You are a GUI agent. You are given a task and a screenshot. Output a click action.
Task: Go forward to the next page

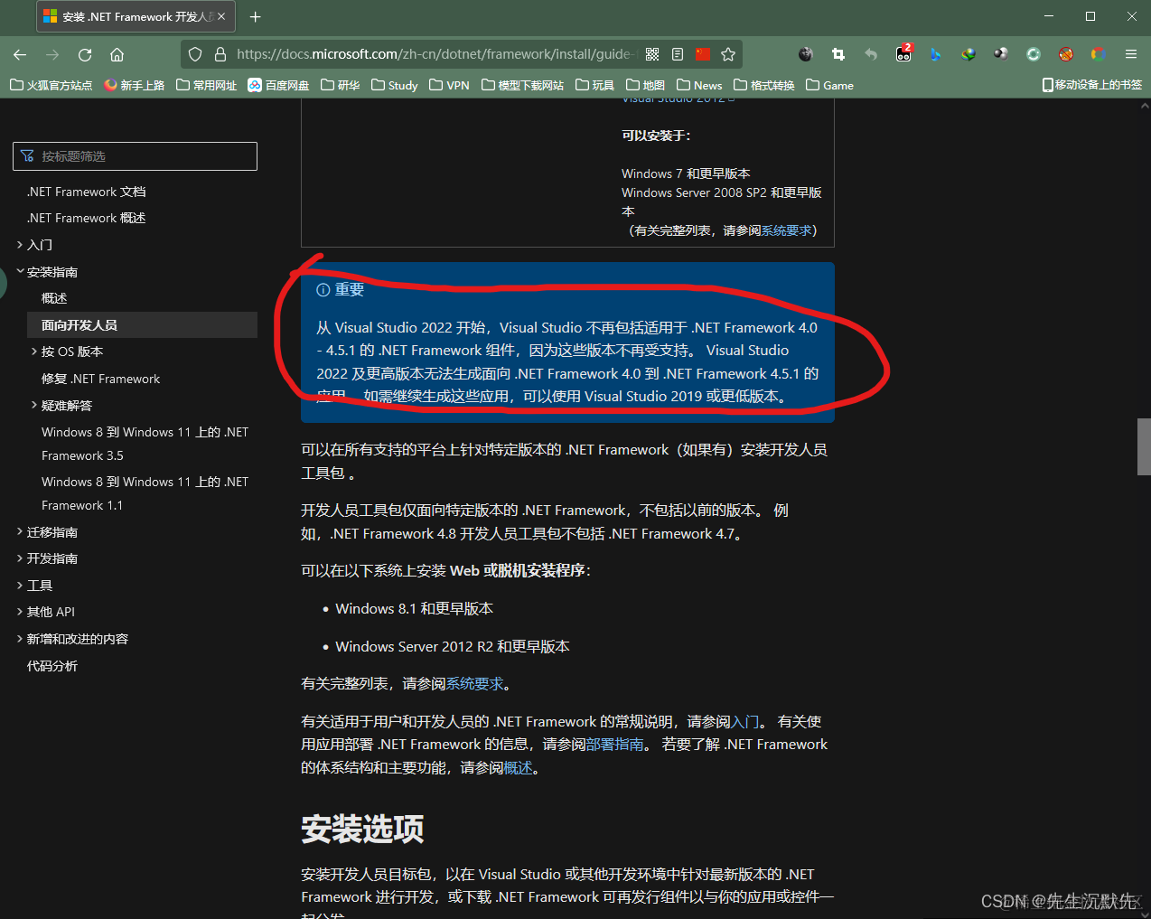pos(52,54)
